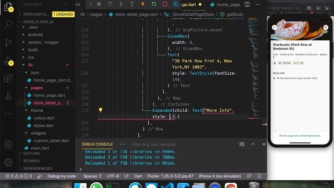Restart the debug session with green arrow
Screen dimensions: 334x188
click(154, 4)
